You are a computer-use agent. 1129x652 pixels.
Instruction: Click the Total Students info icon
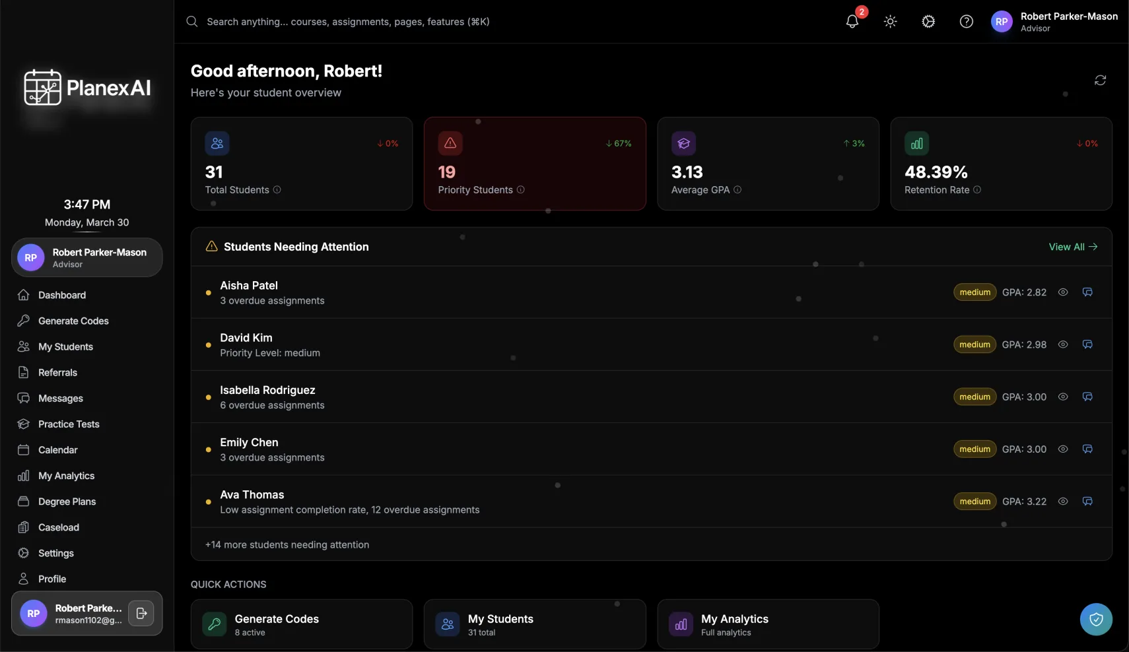[277, 189]
